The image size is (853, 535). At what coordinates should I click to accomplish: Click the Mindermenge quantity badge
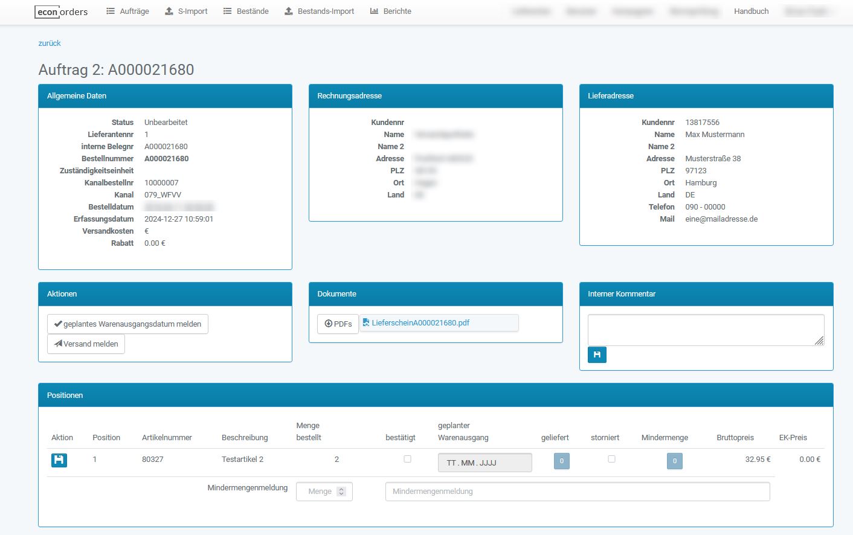pos(675,461)
